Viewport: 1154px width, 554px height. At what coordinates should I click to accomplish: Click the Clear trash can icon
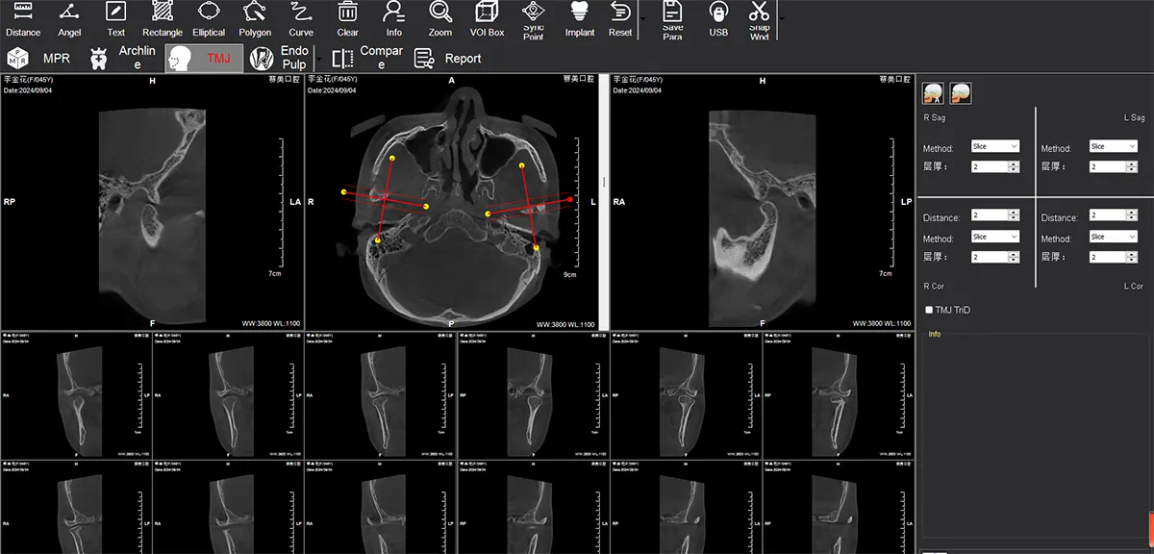click(348, 13)
